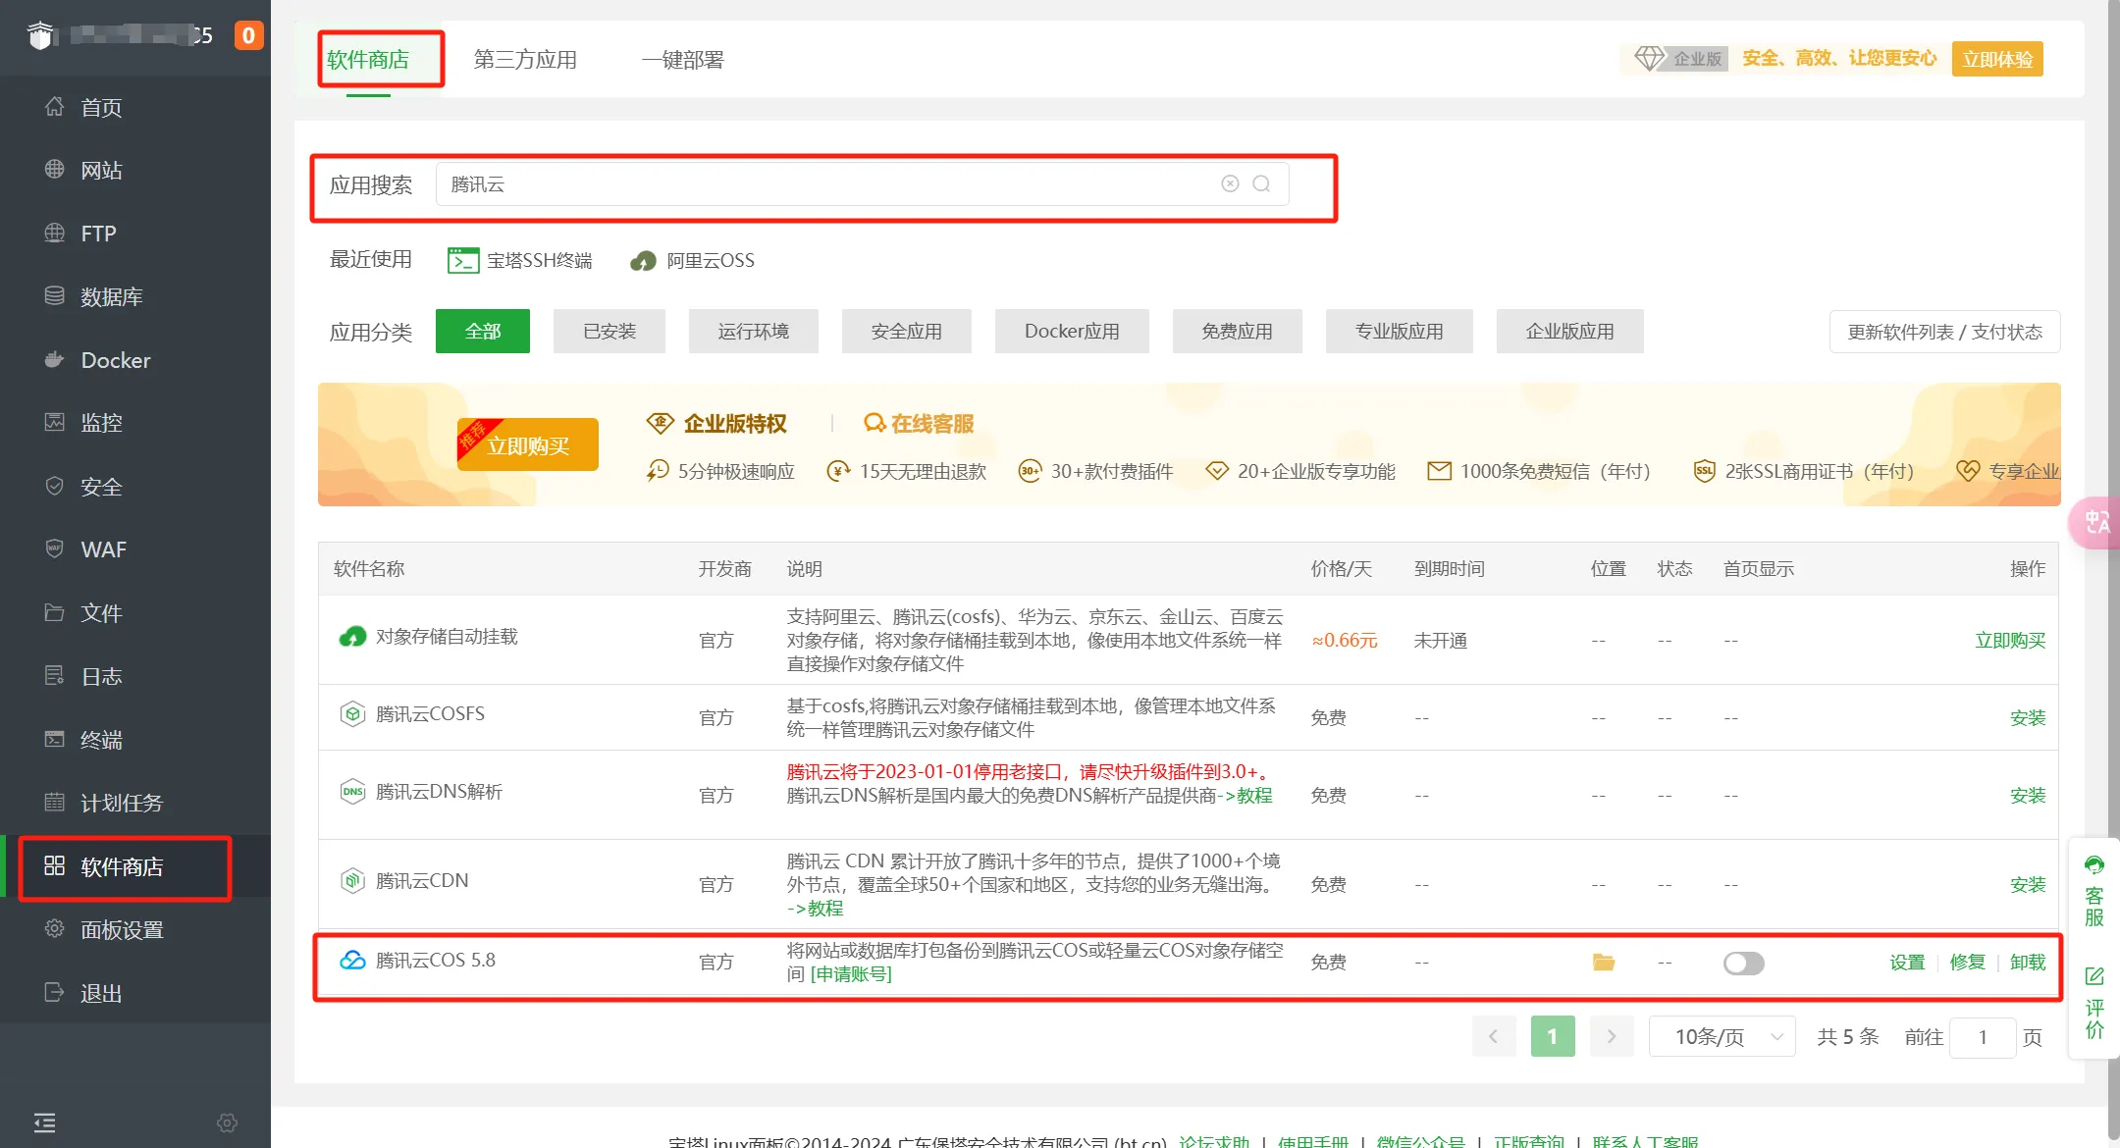Click 卸载 for 腾讯云COS 5.8
Image resolution: width=2120 pixels, height=1148 pixels.
pos(2028,963)
